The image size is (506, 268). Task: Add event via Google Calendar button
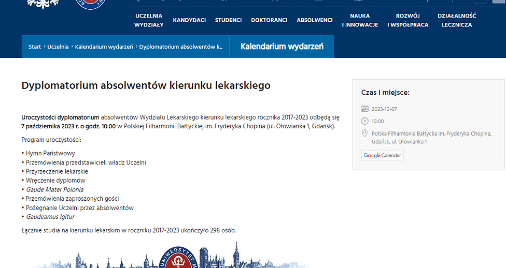coord(383,155)
